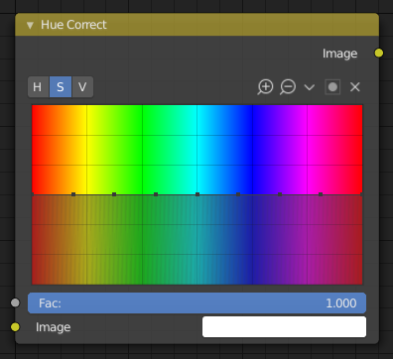Click the Hue Correct node title
This screenshot has width=393, height=359.
73,25
